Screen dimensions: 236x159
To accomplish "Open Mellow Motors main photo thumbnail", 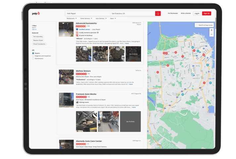I will (66, 77).
